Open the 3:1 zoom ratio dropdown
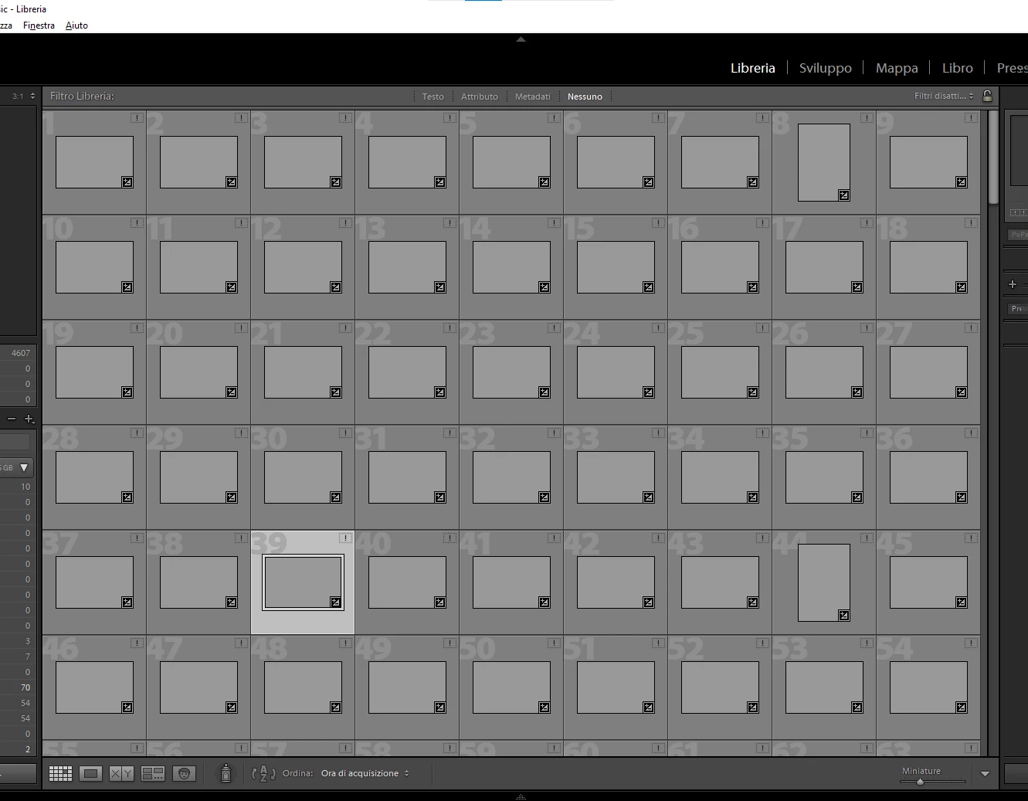This screenshot has width=1028, height=801. pos(23,97)
